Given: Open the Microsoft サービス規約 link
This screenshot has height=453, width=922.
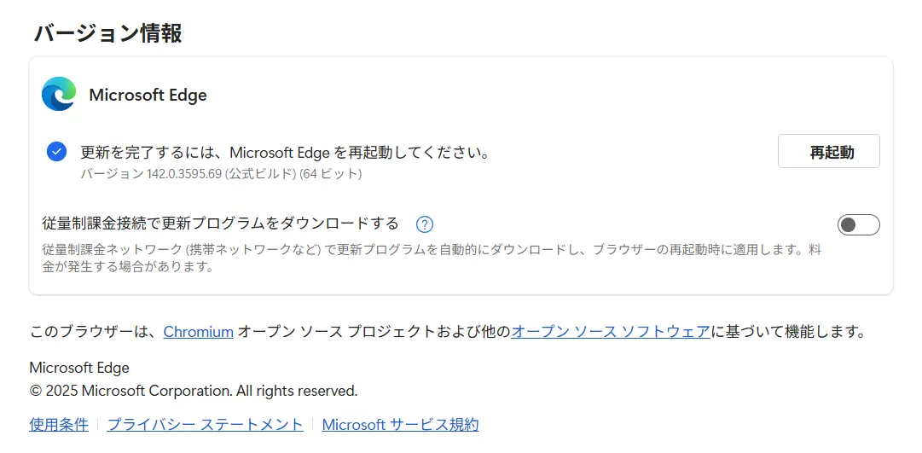Looking at the screenshot, I should 400,424.
